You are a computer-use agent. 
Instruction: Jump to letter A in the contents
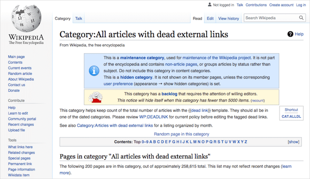(151, 142)
